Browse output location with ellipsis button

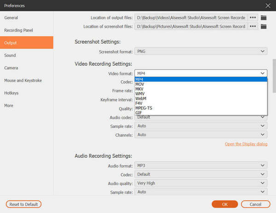click(253, 17)
